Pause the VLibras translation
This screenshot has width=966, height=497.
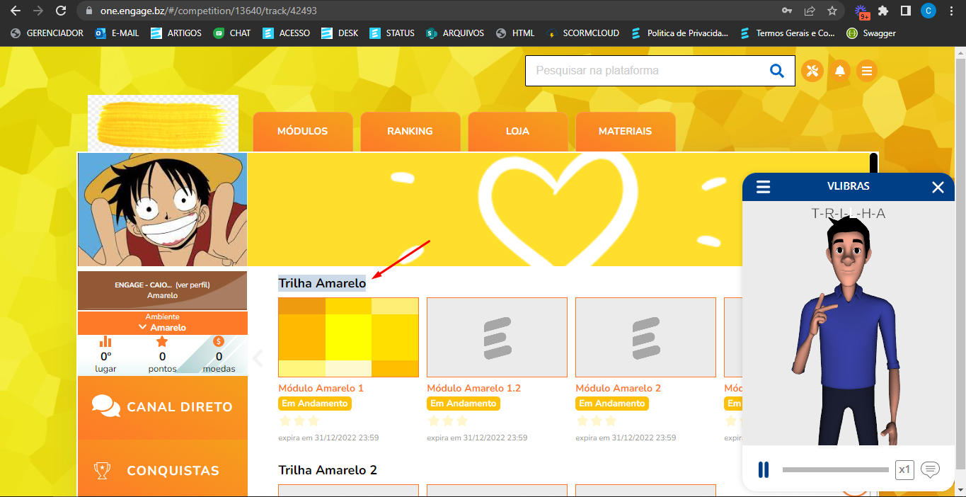764,469
